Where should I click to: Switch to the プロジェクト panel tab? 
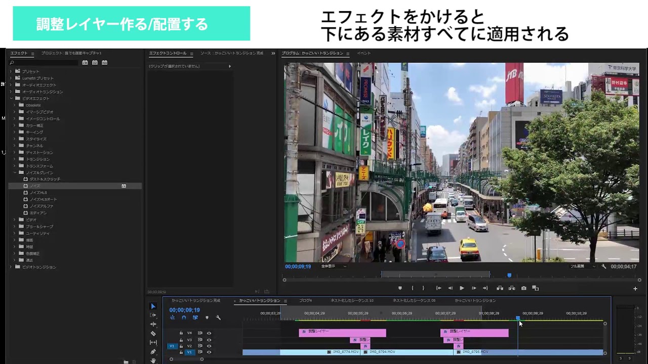71,53
